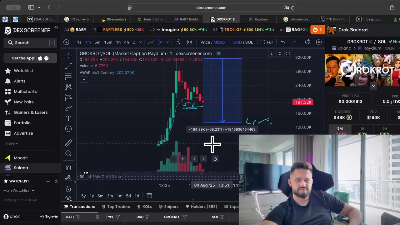Screen dimensions: 400x225
Task: Click the dexscreener.com address bar
Action: coord(211,7)
